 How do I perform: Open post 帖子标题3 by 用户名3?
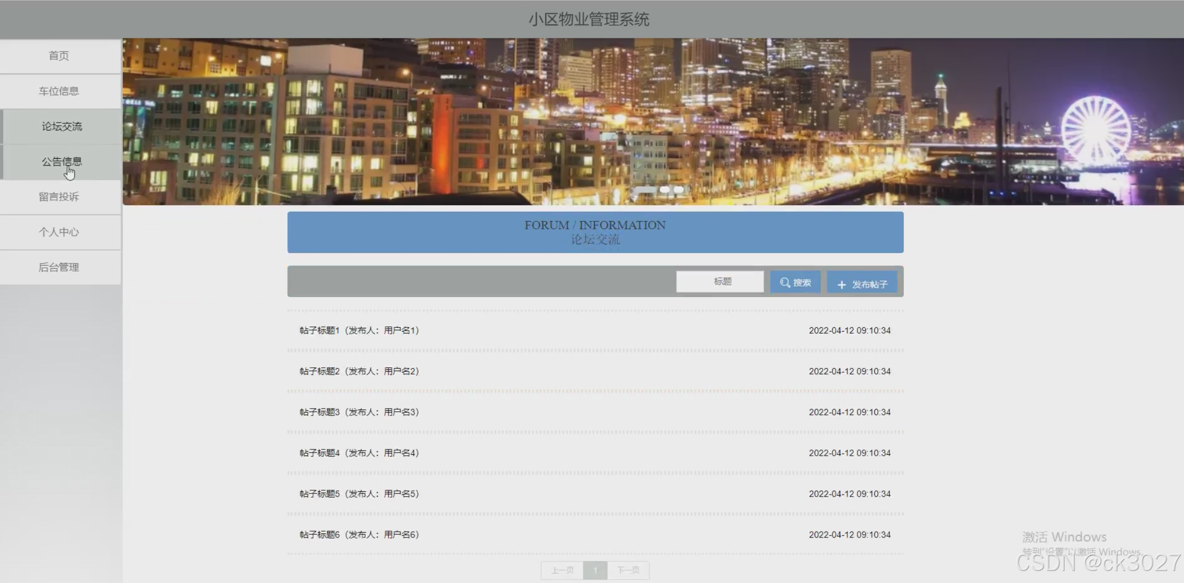click(359, 412)
